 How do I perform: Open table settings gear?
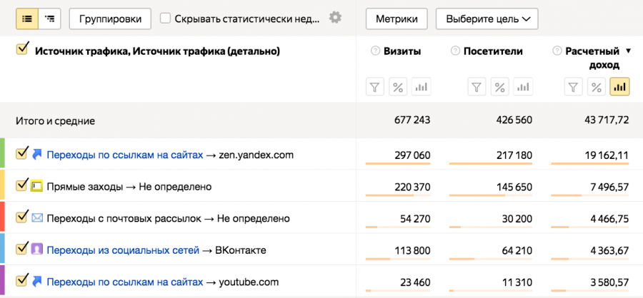click(335, 18)
